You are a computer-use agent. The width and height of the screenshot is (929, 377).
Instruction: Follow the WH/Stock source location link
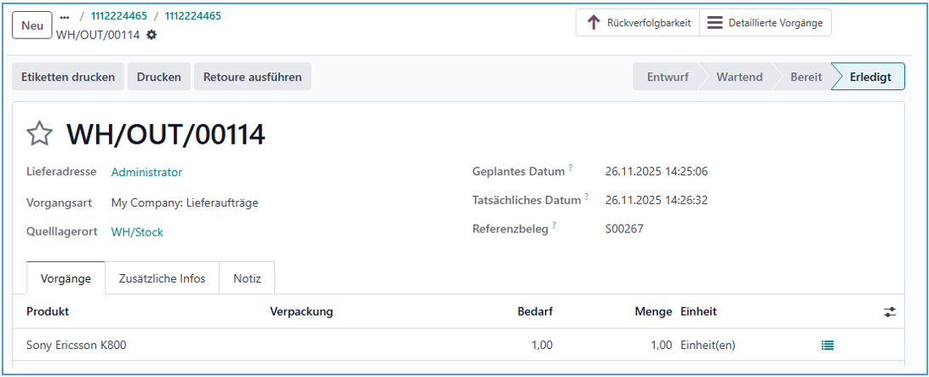click(x=137, y=231)
